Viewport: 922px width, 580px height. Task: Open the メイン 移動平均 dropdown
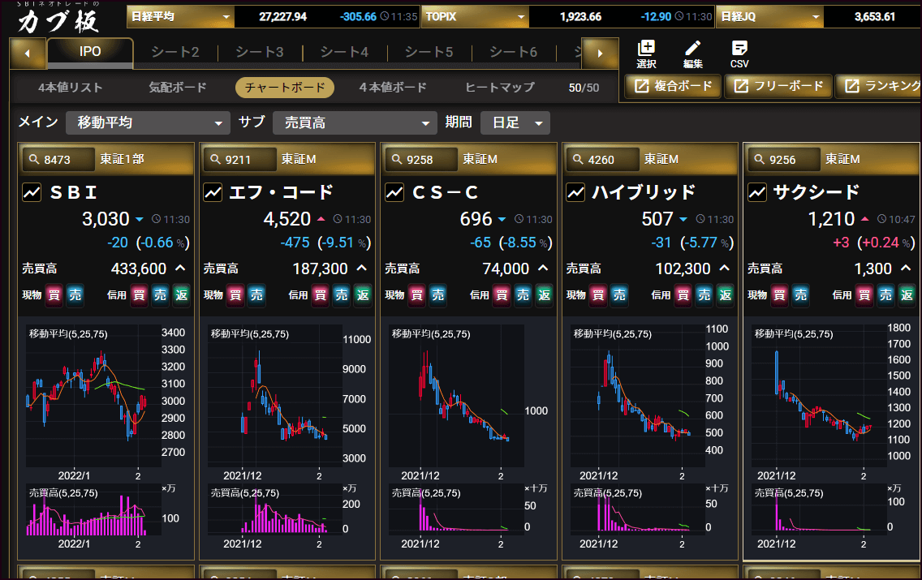click(x=148, y=122)
